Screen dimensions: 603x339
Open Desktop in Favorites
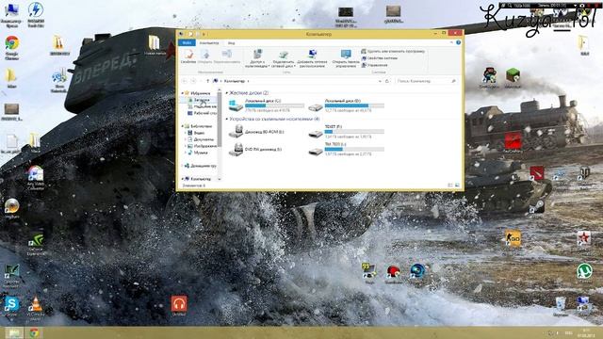point(202,113)
